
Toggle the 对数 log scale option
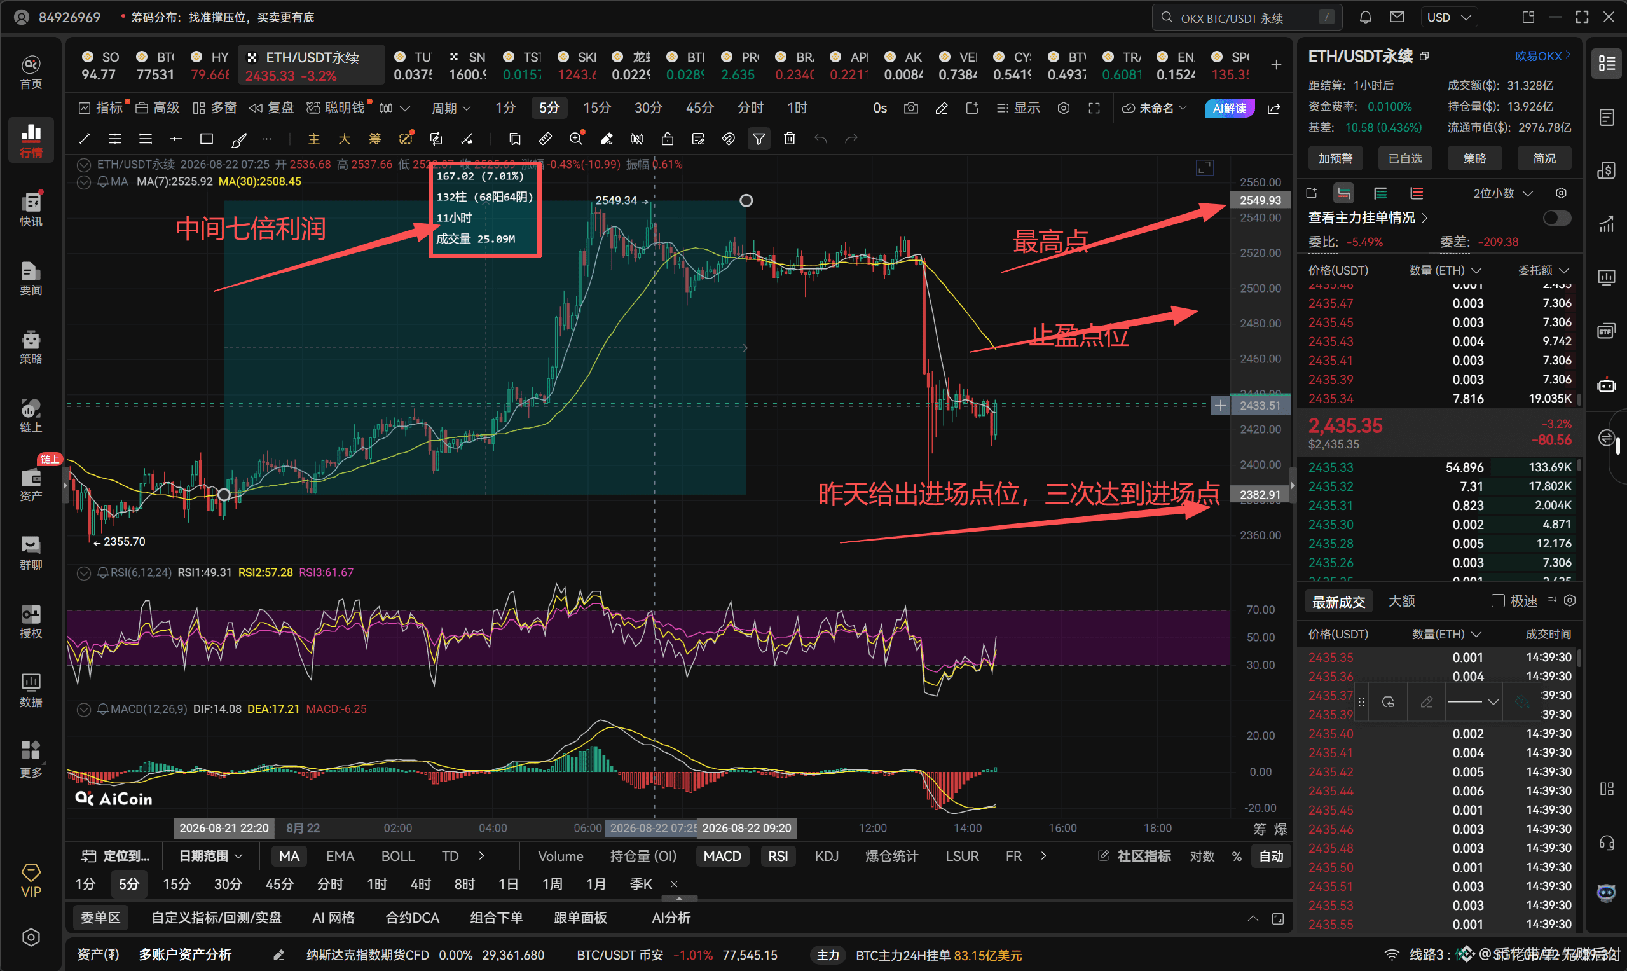(1202, 856)
